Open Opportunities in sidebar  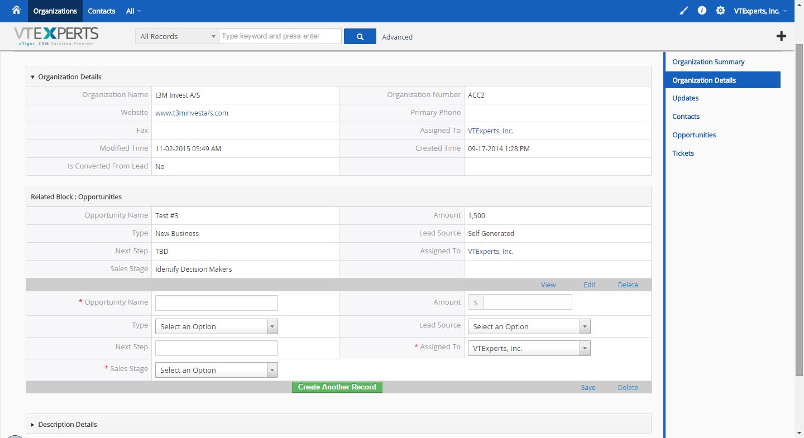click(694, 135)
